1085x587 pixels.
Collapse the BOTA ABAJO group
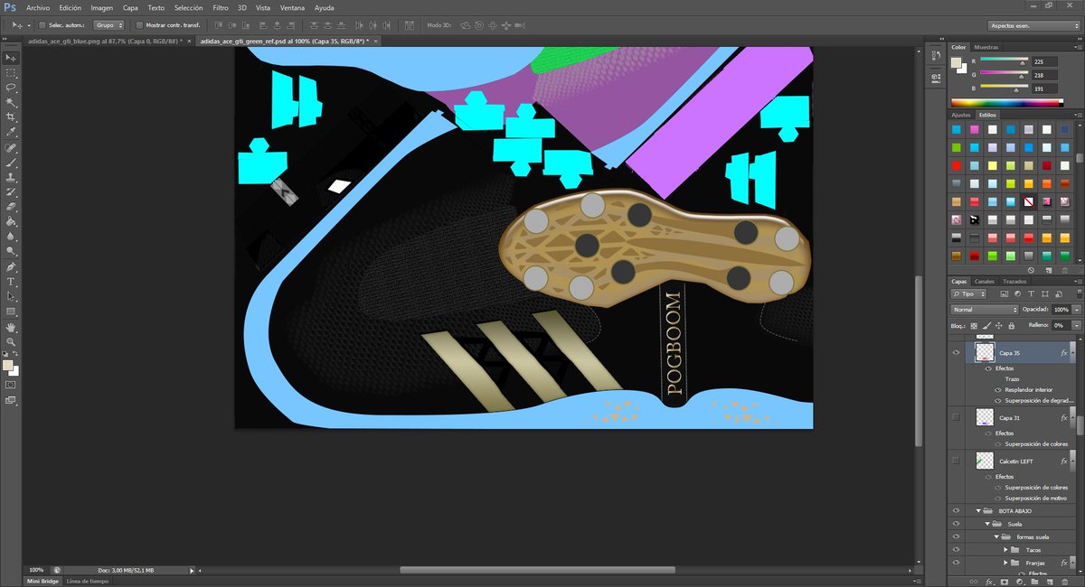[978, 511]
